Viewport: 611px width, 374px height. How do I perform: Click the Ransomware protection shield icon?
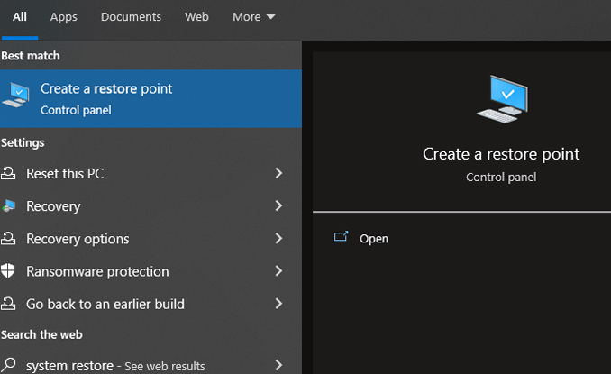coord(8,270)
